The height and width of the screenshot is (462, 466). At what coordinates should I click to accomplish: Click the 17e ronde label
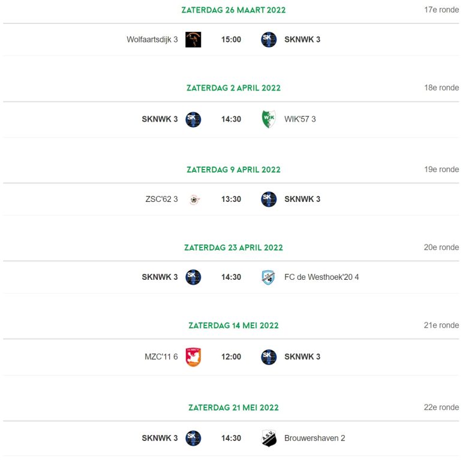(x=441, y=10)
